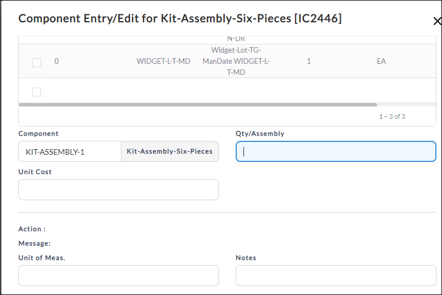The height and width of the screenshot is (295, 442).
Task: Click the sequence cell showing 0
Action: pos(57,61)
